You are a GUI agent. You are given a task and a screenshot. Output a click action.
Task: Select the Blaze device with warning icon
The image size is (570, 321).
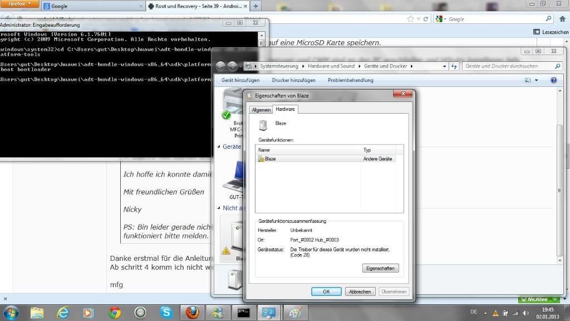233,239
